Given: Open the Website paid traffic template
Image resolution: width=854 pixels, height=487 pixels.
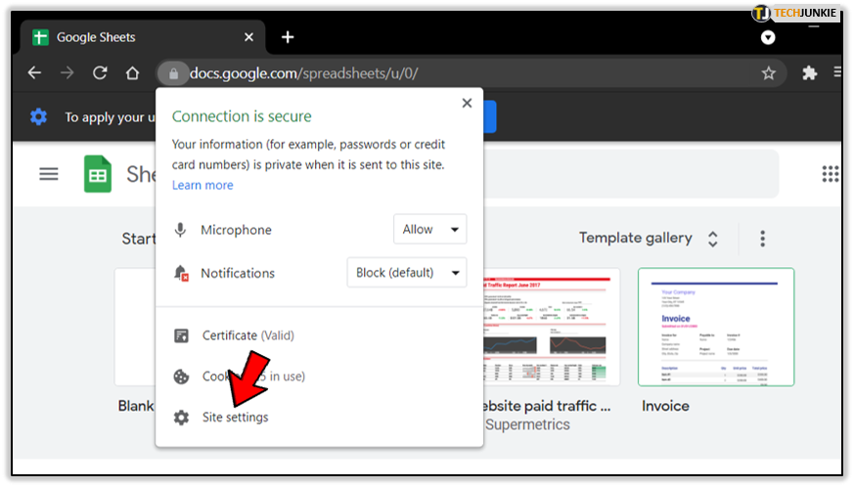Looking at the screenshot, I should 551,327.
